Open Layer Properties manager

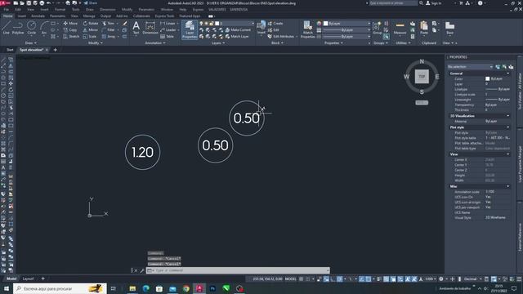tap(190, 29)
